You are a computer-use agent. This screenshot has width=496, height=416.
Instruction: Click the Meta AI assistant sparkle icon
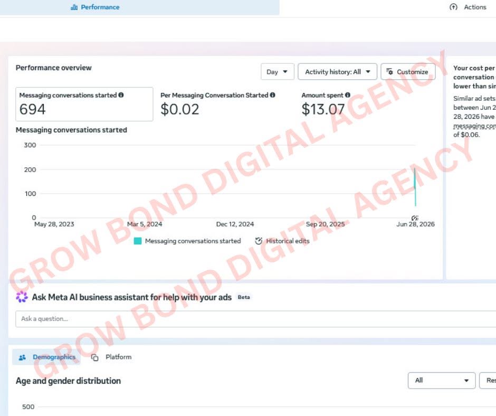pos(22,297)
